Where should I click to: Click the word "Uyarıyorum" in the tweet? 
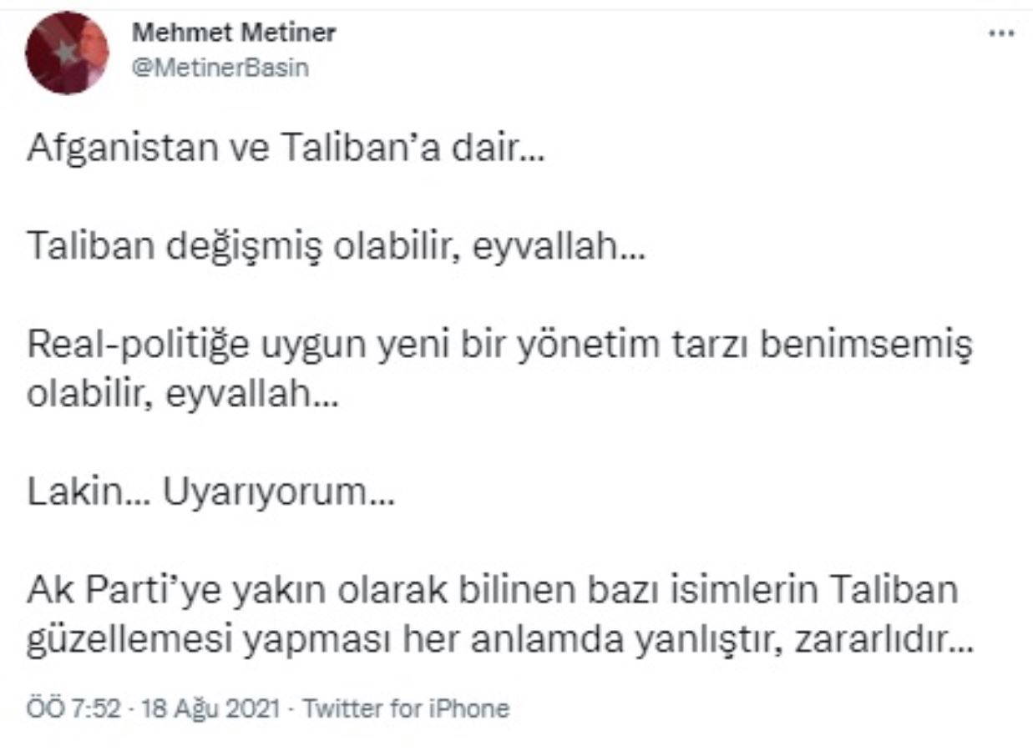267,498
